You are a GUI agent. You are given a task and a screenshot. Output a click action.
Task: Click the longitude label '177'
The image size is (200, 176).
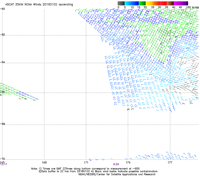[170, 162]
